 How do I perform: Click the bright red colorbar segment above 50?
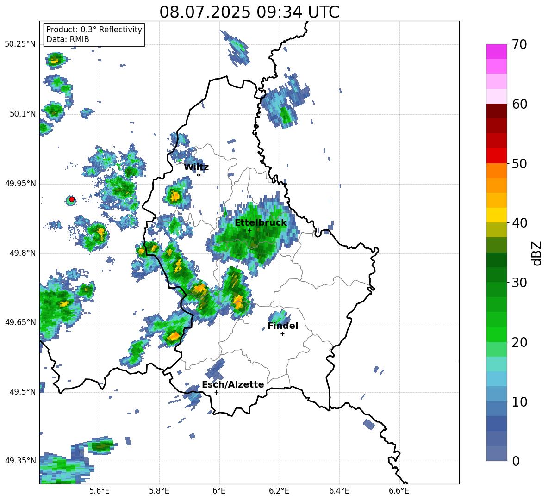click(497, 156)
